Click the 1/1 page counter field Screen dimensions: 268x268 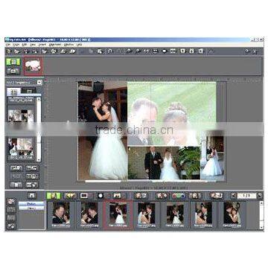(246, 196)
